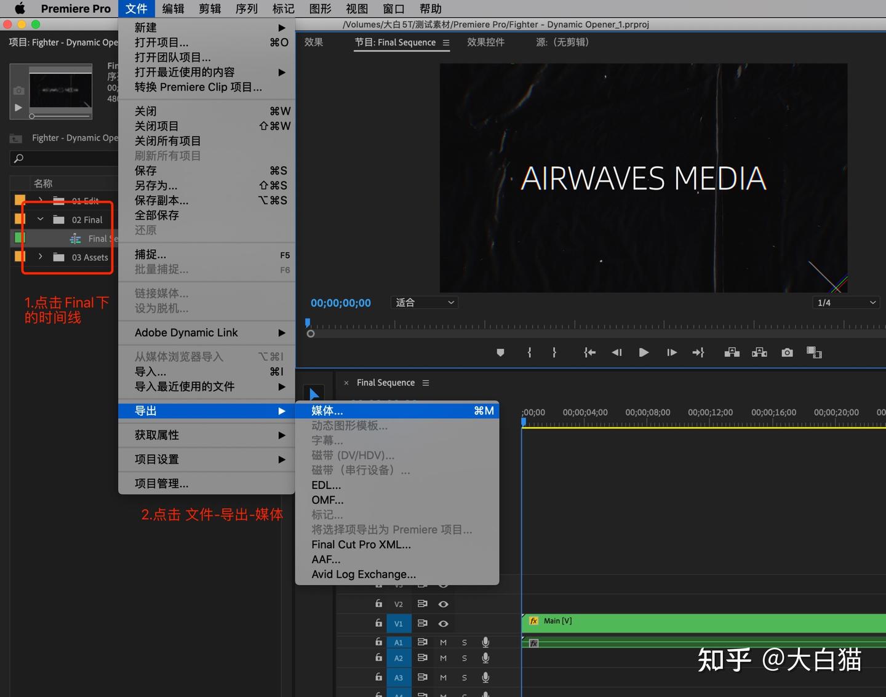Click the Play button in the program monitor
Screen dimensions: 886x697
click(x=643, y=352)
